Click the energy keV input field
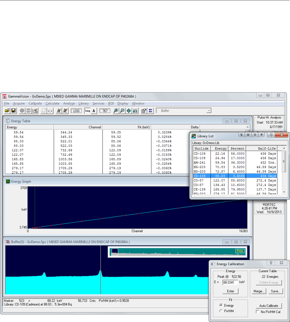290x322 pixels. tap(230, 282)
